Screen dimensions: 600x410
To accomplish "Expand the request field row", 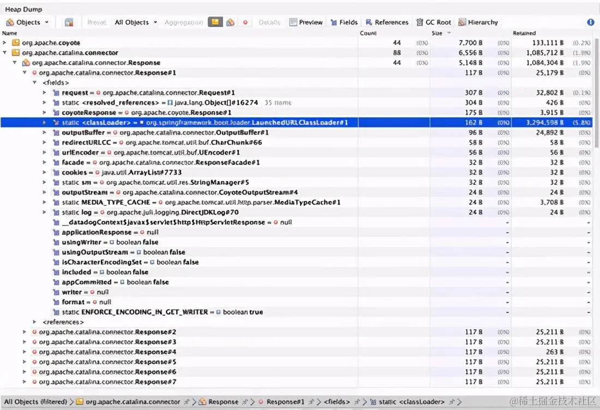I will (x=44, y=93).
